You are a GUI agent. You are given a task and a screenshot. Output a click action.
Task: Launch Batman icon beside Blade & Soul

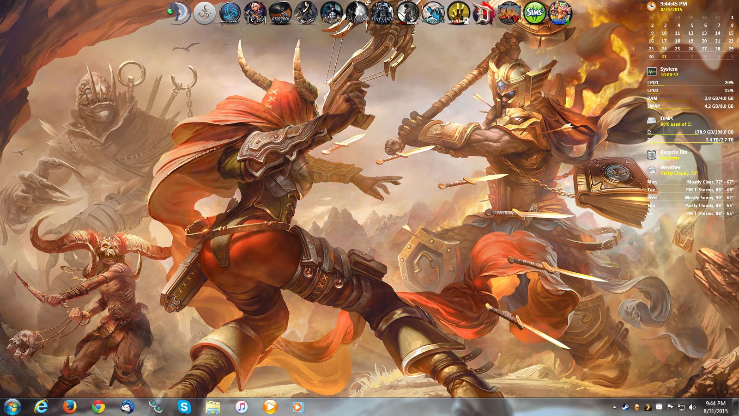[331, 13]
